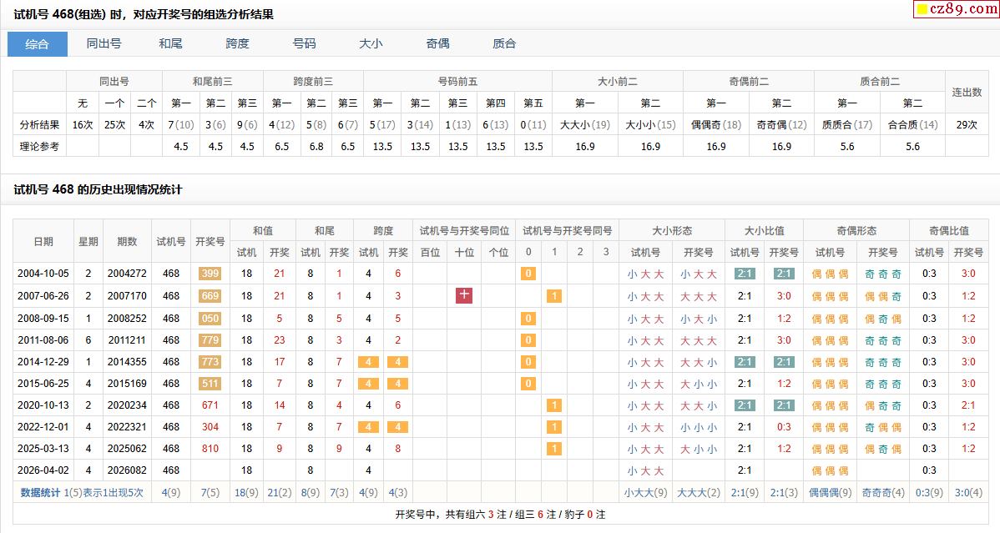Viewport: 1000px width, 533px height.
Task: Click issue number 2026082 in the table
Action: [127, 470]
